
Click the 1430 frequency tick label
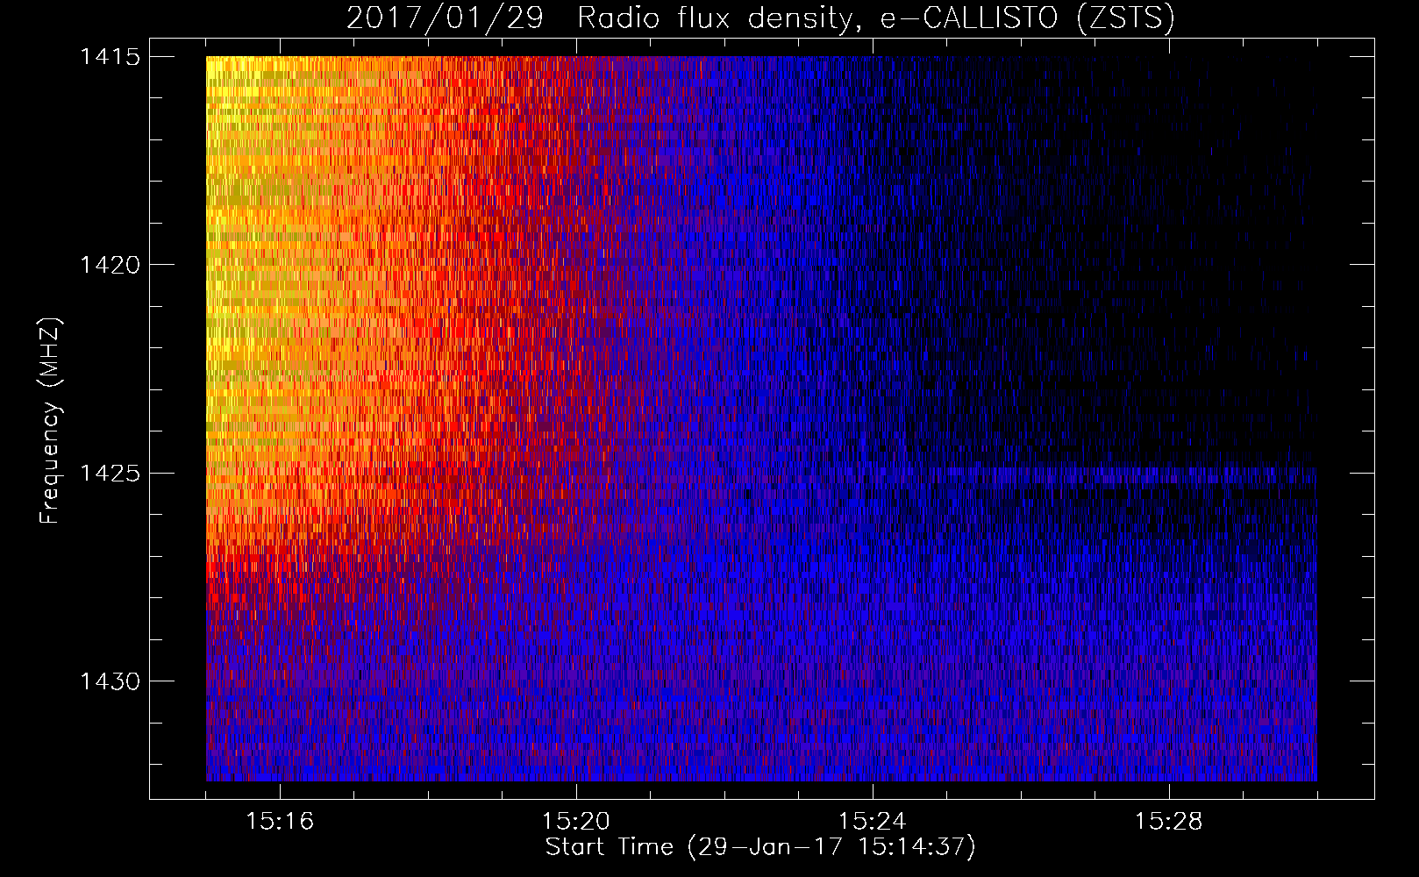[x=111, y=681]
